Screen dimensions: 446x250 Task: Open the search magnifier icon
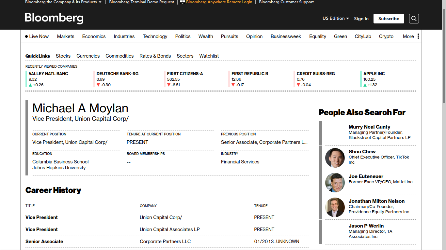(x=414, y=19)
